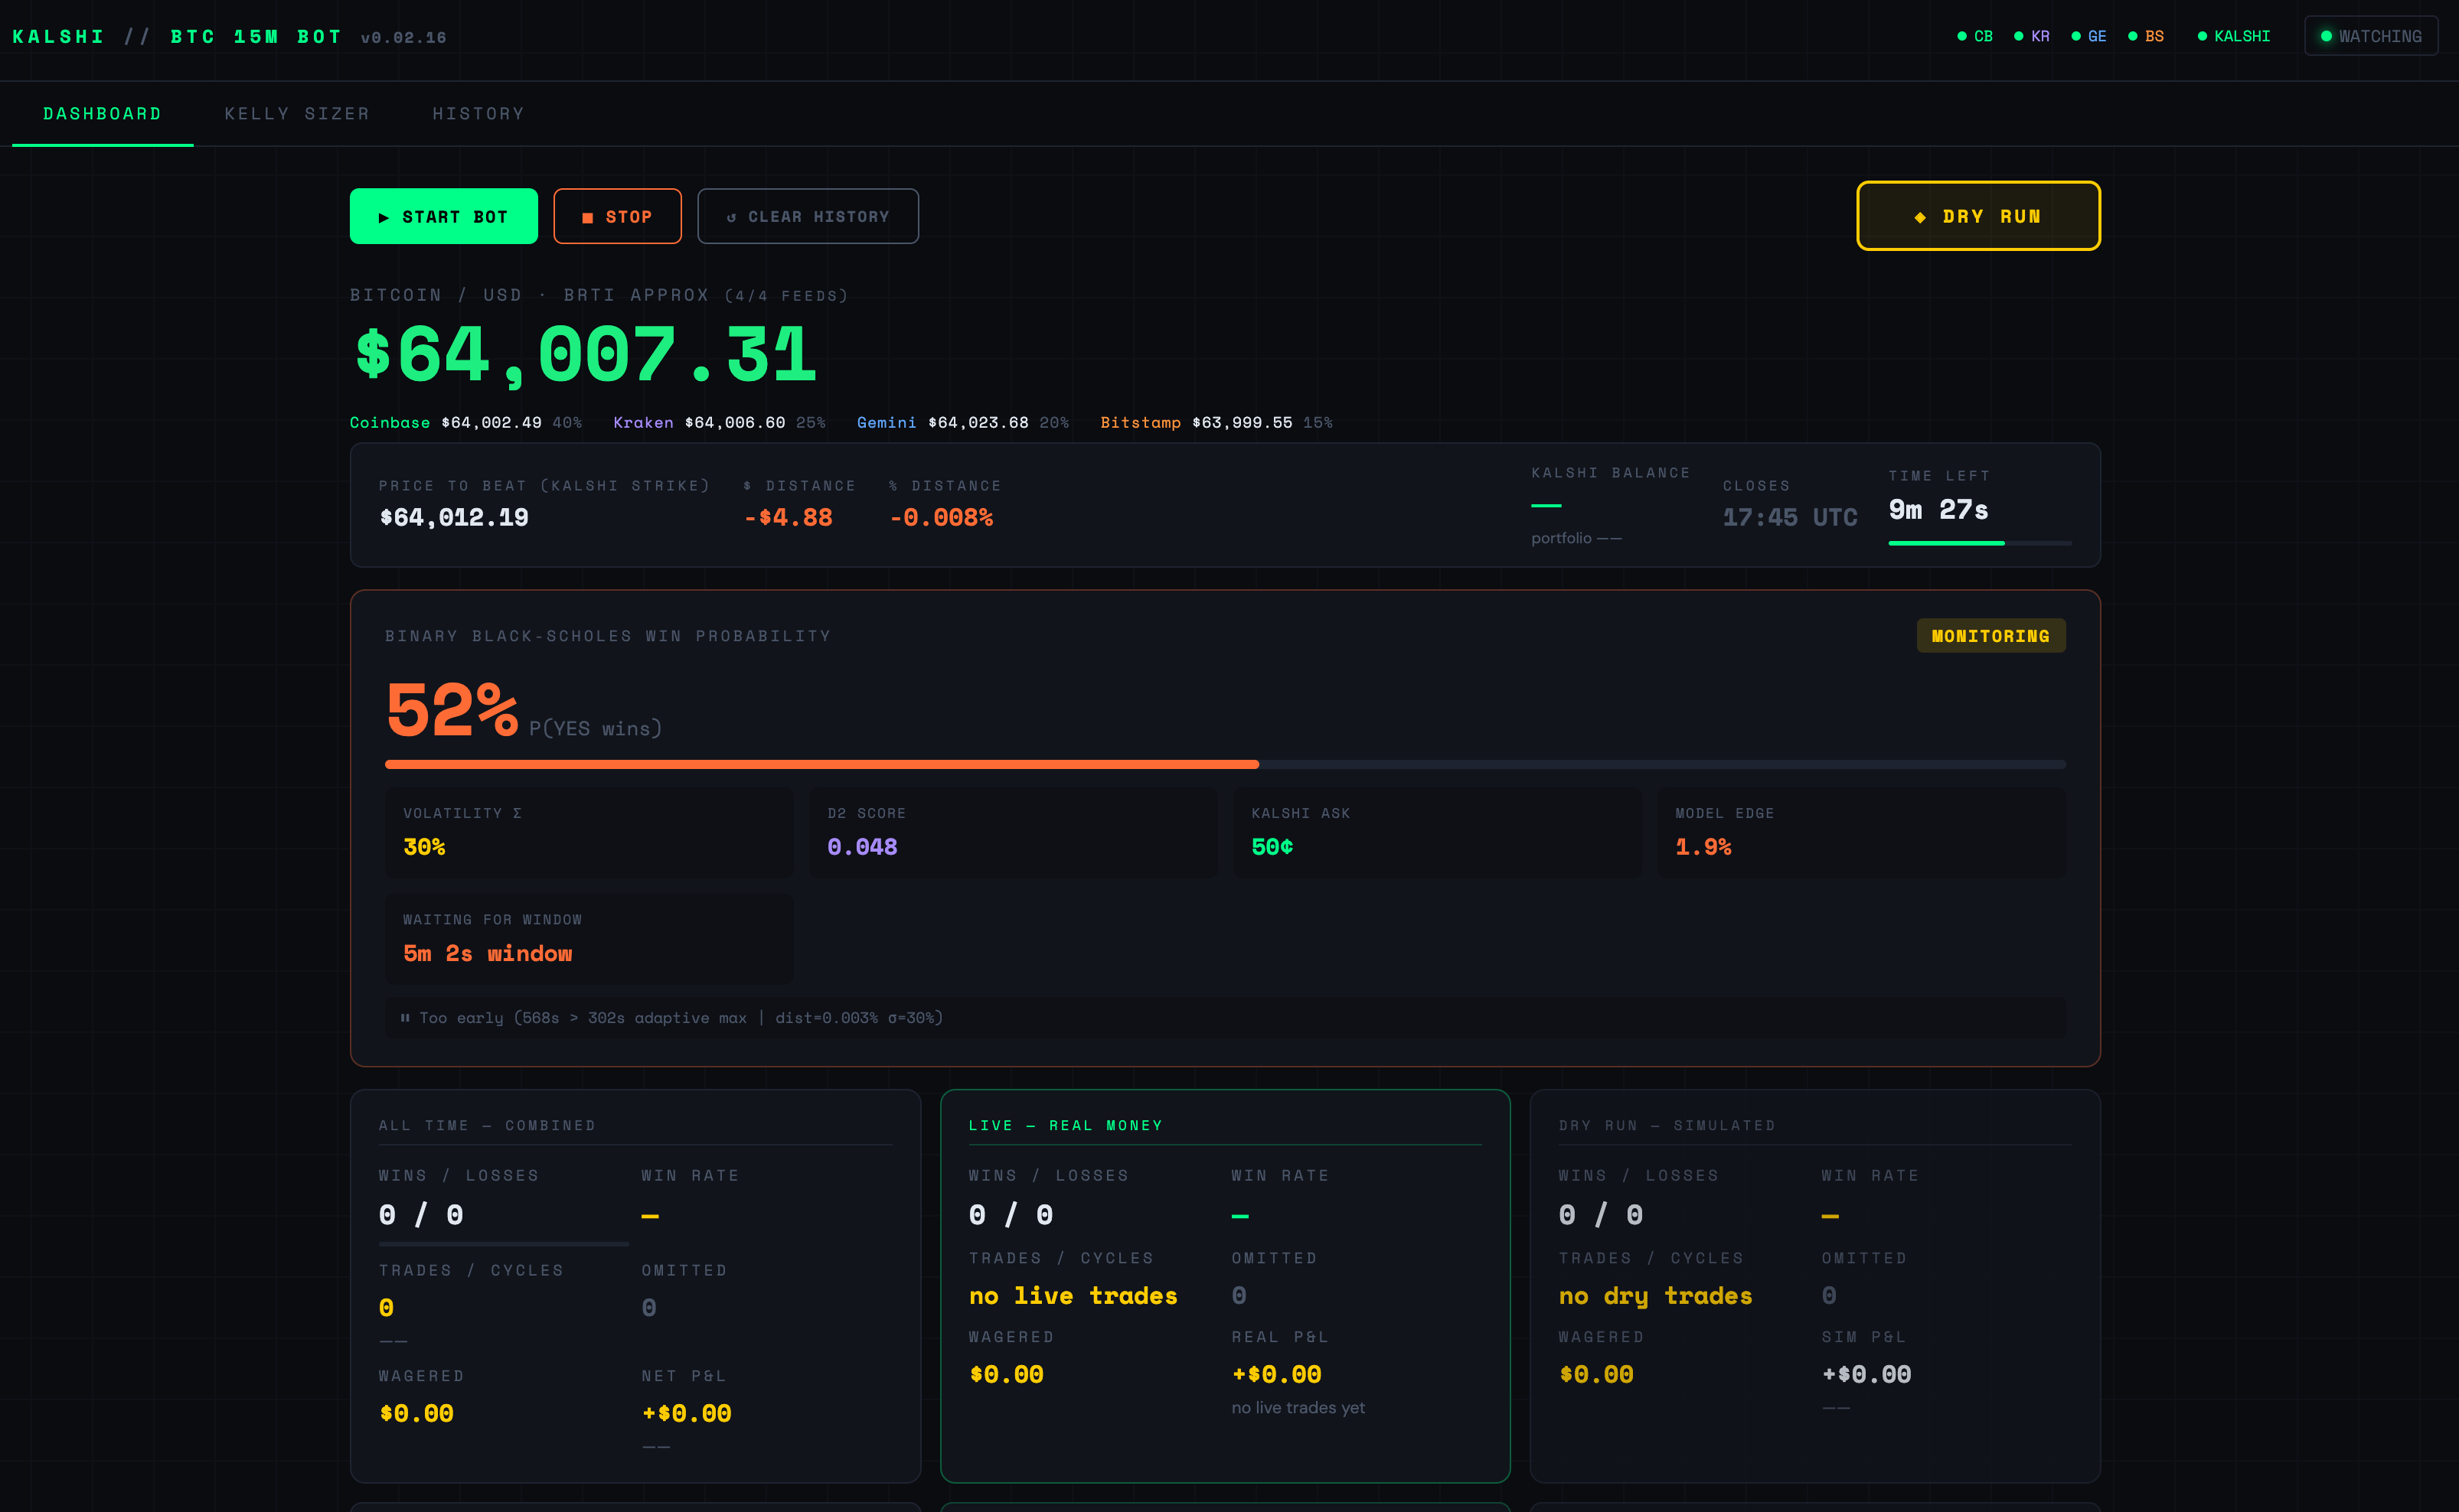Click the Too early status message
Image resolution: width=2459 pixels, height=1512 pixels.
1224,1018
